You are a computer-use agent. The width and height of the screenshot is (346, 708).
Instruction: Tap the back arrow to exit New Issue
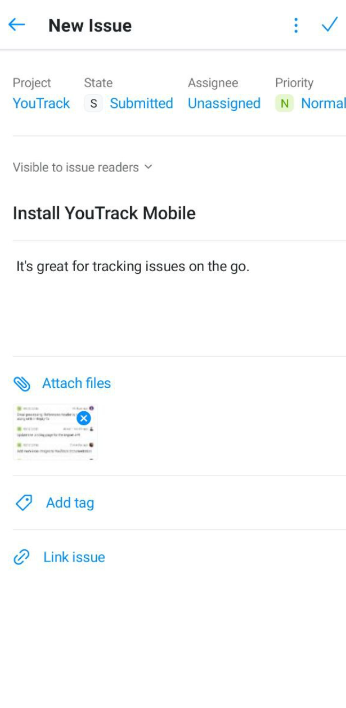(17, 24)
